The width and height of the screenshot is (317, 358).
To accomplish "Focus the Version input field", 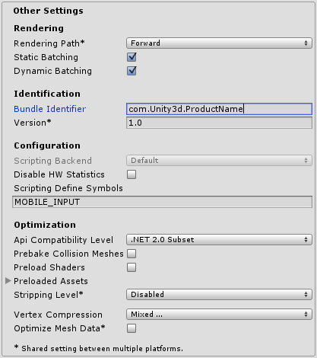I will 219,123.
